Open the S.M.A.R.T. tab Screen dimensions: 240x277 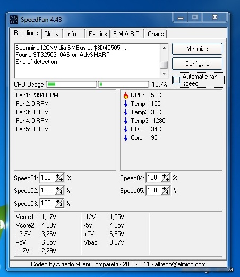pos(127,34)
